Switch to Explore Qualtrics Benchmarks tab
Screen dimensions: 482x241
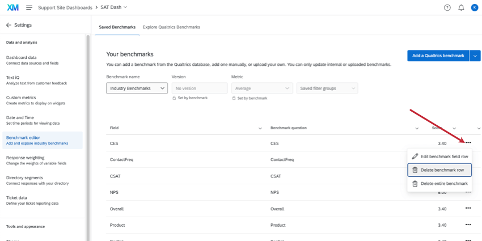171,27
